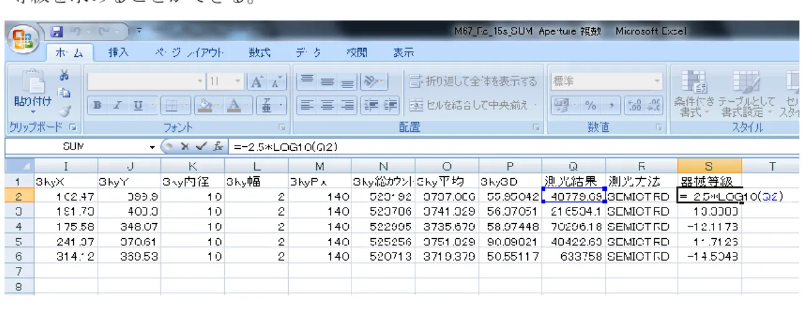
Task: Cancel the formula entry with the X button
Action: click(x=186, y=147)
